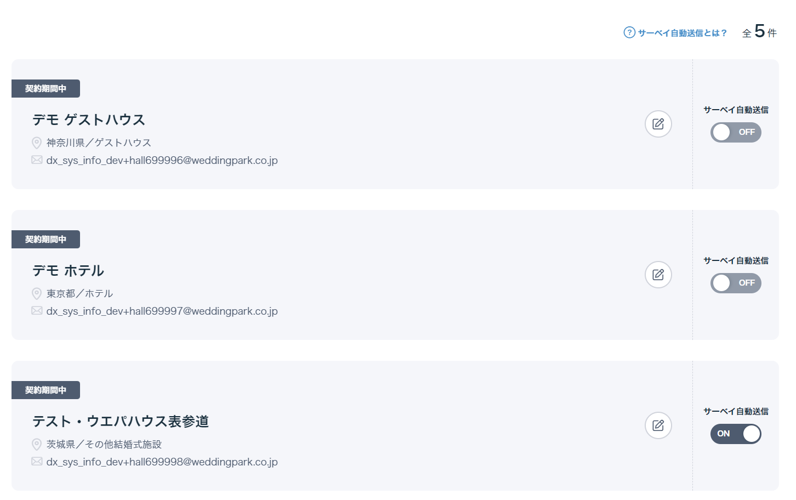Image resolution: width=796 pixels, height=500 pixels.
Task: Click the 契約期間中 badge on デモ ゲストハウス
Action: (46, 88)
